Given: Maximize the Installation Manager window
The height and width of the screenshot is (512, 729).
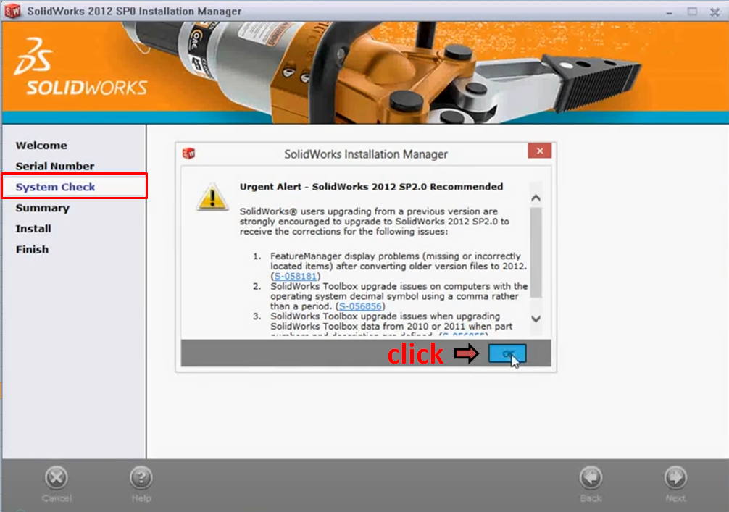Looking at the screenshot, I should click(692, 12).
